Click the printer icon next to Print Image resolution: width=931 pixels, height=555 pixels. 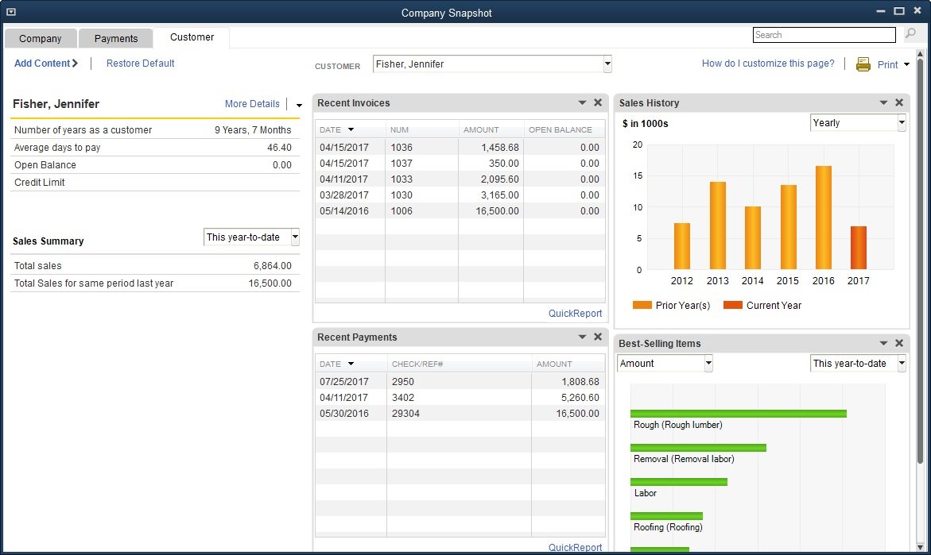point(863,65)
